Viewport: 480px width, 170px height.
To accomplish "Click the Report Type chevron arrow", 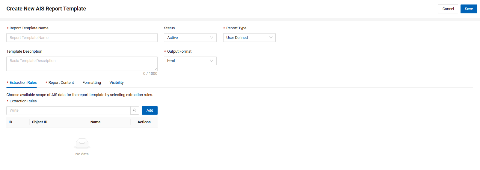I will tap(271, 37).
